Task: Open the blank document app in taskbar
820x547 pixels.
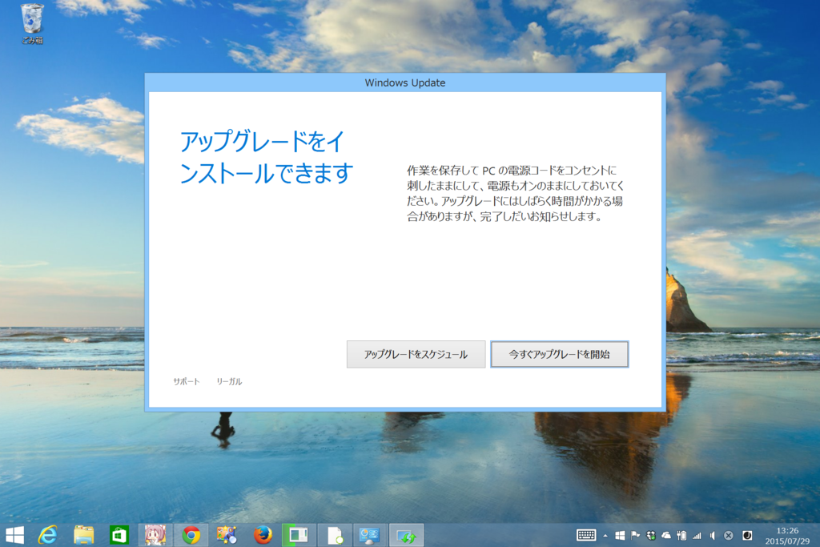Action: coord(335,535)
